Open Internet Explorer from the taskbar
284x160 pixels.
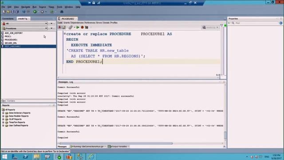coord(91,156)
